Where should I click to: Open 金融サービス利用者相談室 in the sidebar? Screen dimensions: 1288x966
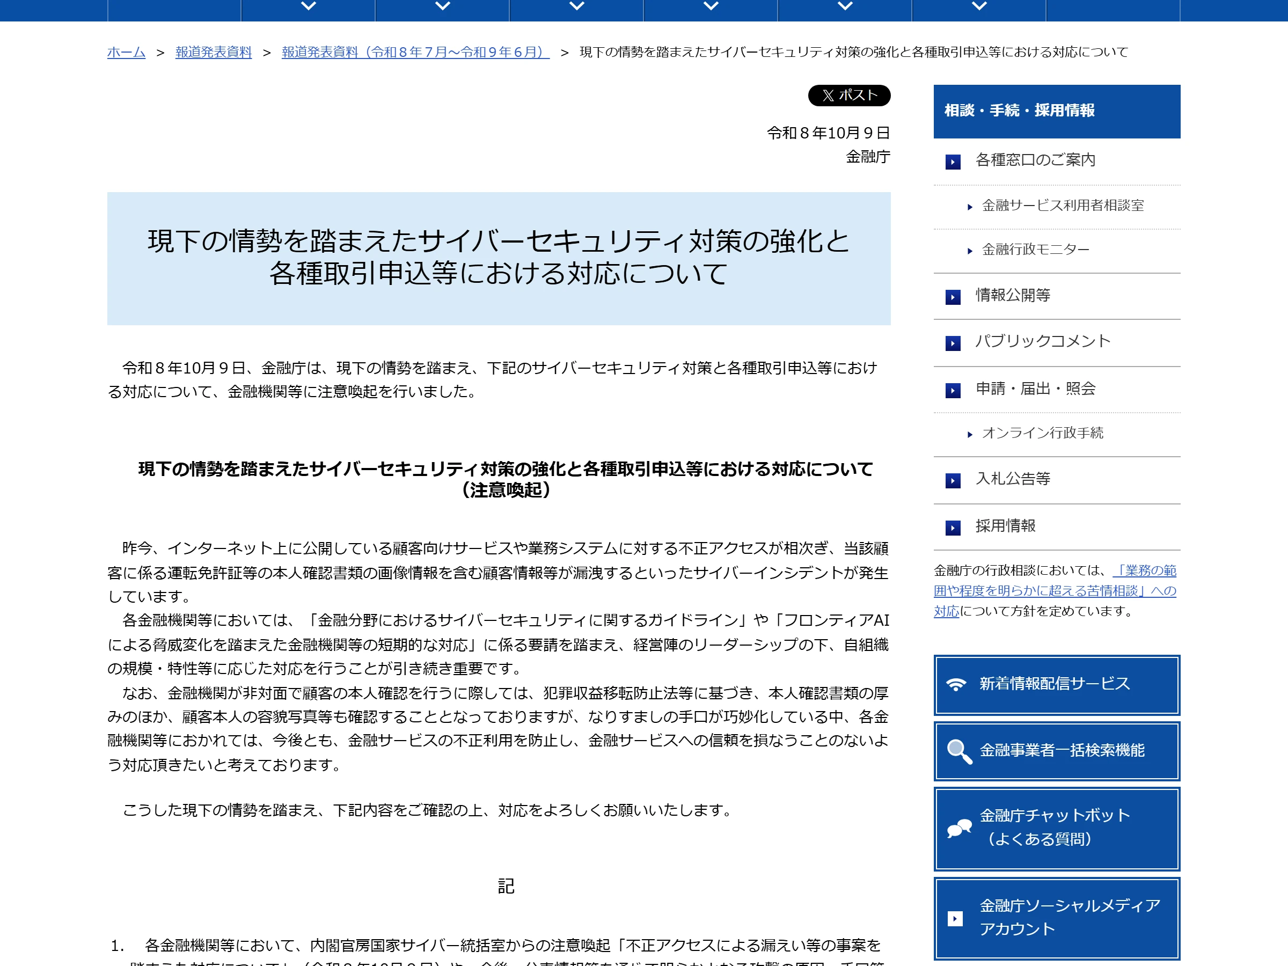pos(1063,206)
